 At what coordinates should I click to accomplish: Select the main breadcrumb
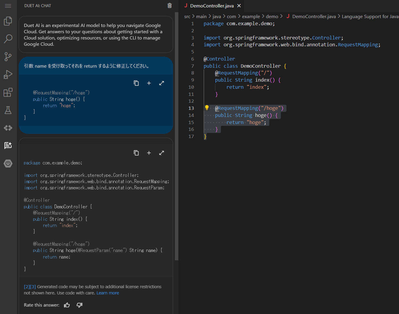(x=201, y=17)
